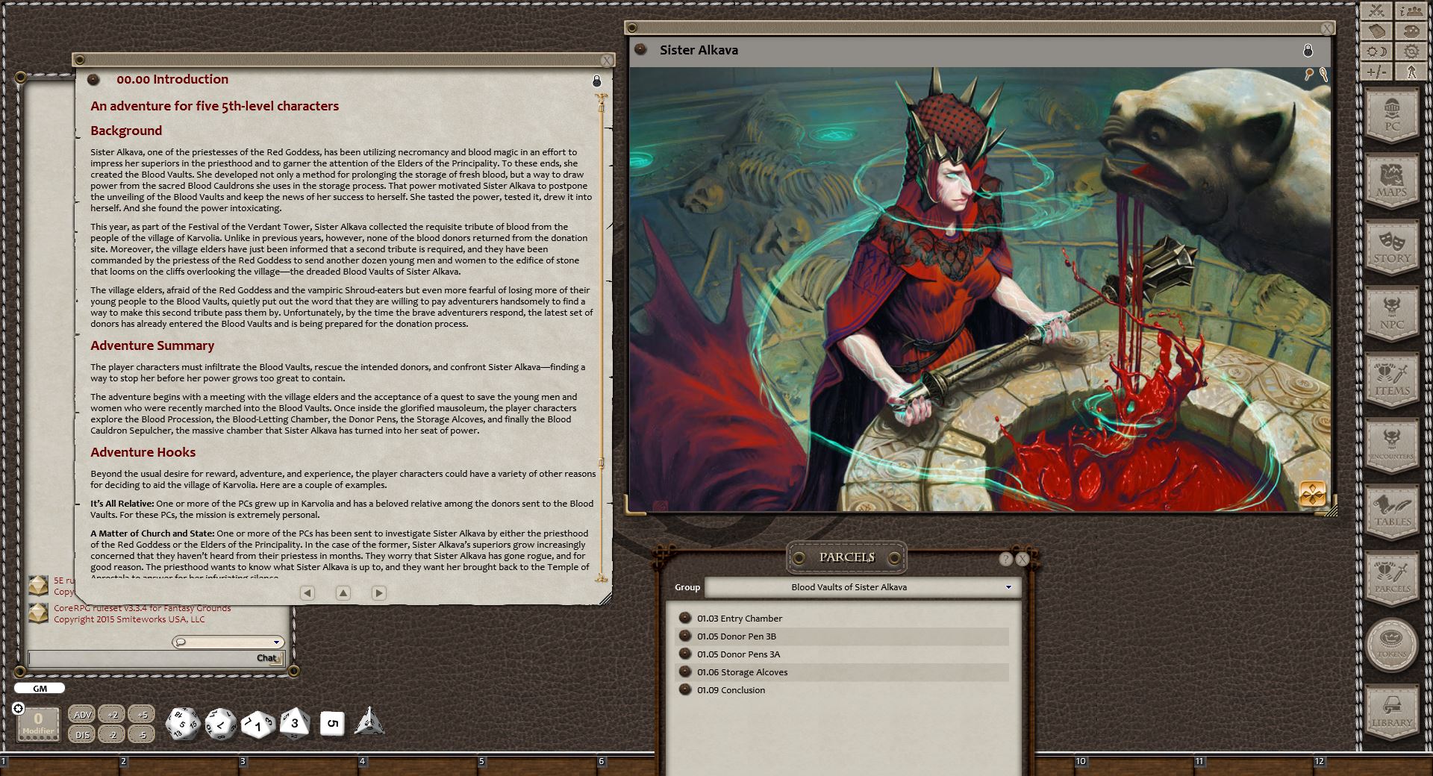Viewport: 1433px width, 776px height.
Task: Open the color palette icon
Action: point(1411,31)
